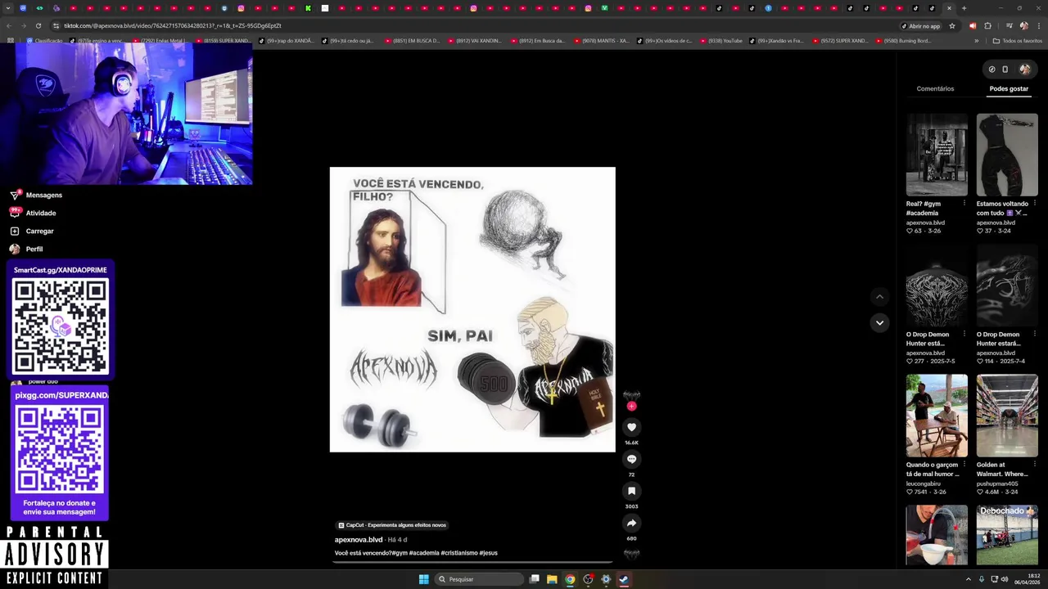Click the 'Abrir no app' button in address bar

tap(920, 26)
